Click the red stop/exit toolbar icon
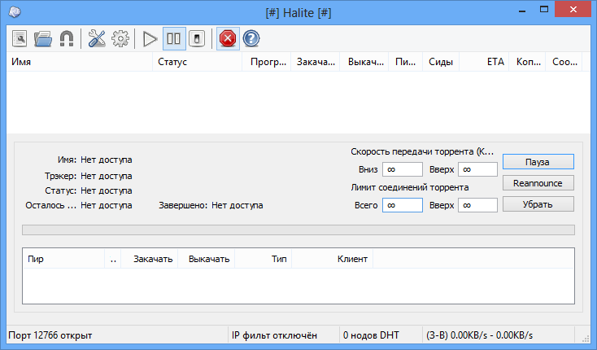 pos(228,38)
